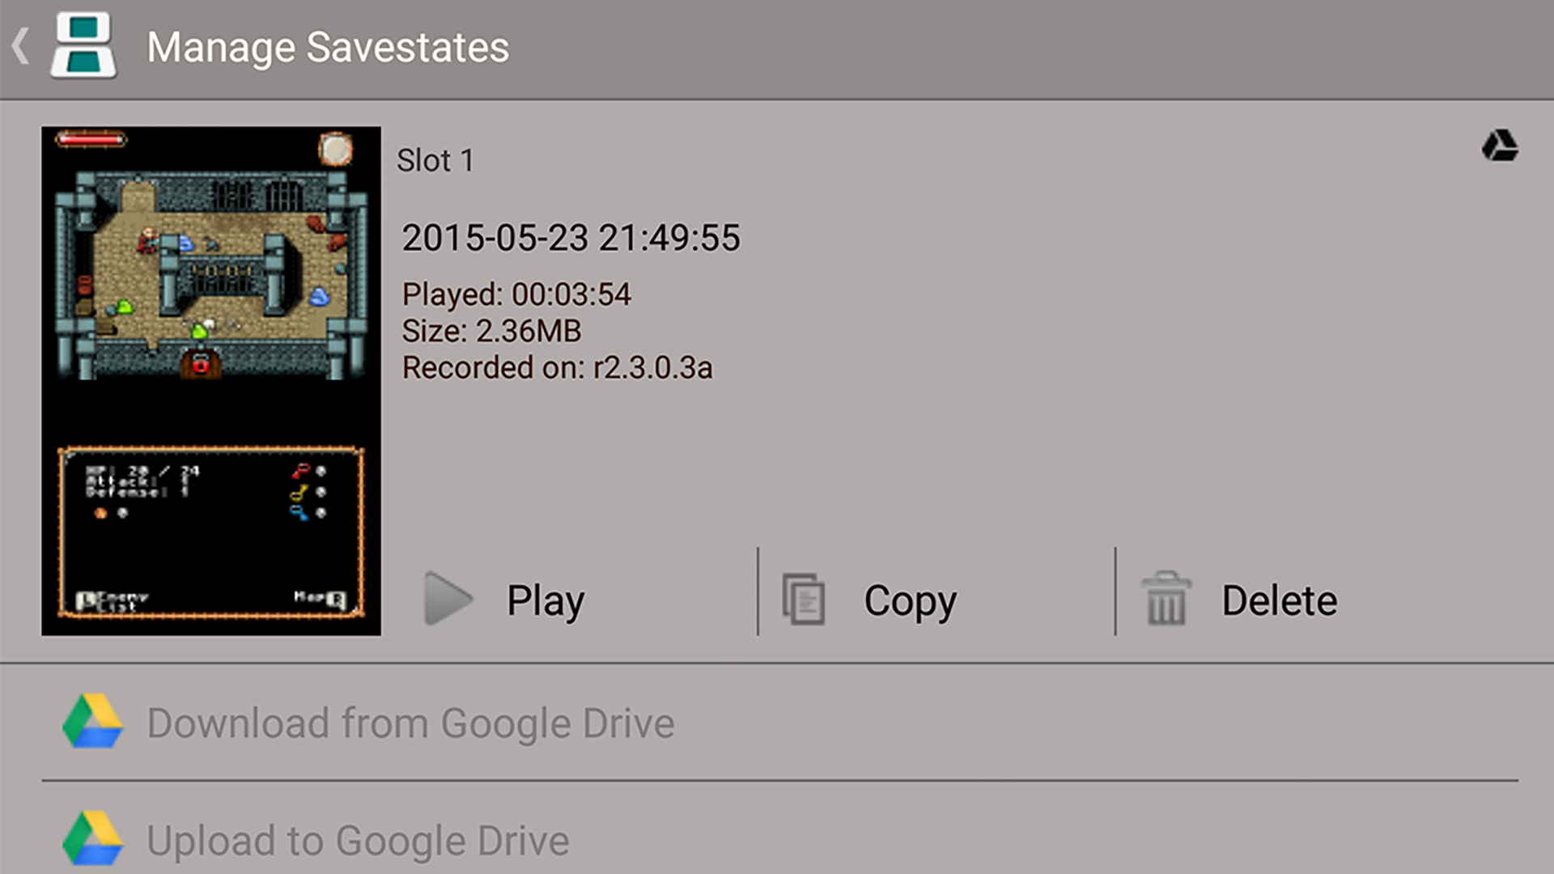Tap the Copy pages icon for Slot 1
The width and height of the screenshot is (1554, 874).
(803, 599)
